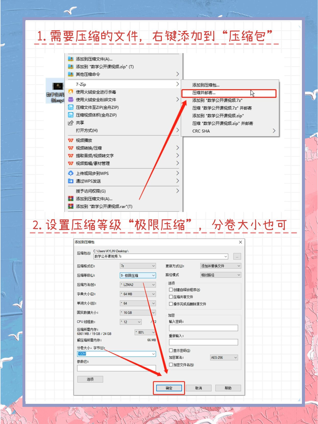Expand the CRC SHA submenu

point(230,131)
